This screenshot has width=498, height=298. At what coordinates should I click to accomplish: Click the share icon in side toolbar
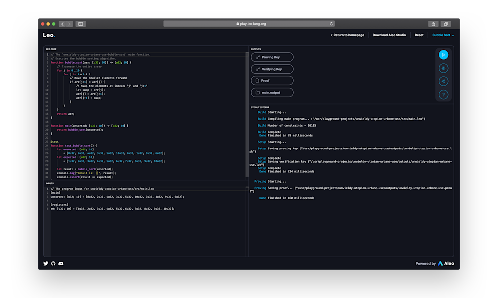(x=443, y=81)
